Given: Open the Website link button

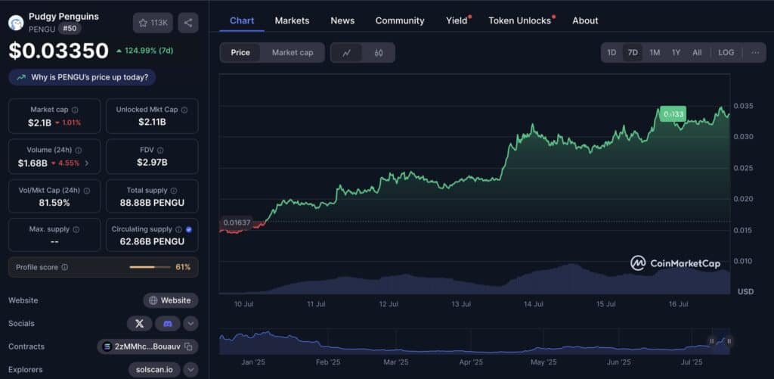Looking at the screenshot, I should [x=170, y=300].
